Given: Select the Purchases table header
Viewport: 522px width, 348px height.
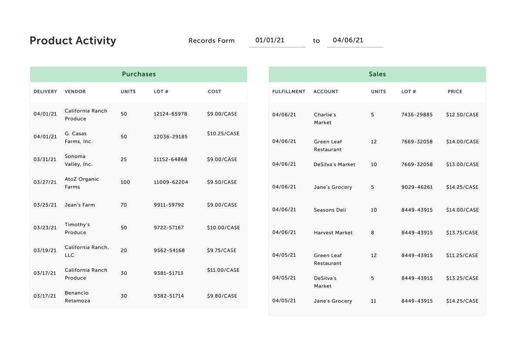Looking at the screenshot, I should [138, 74].
